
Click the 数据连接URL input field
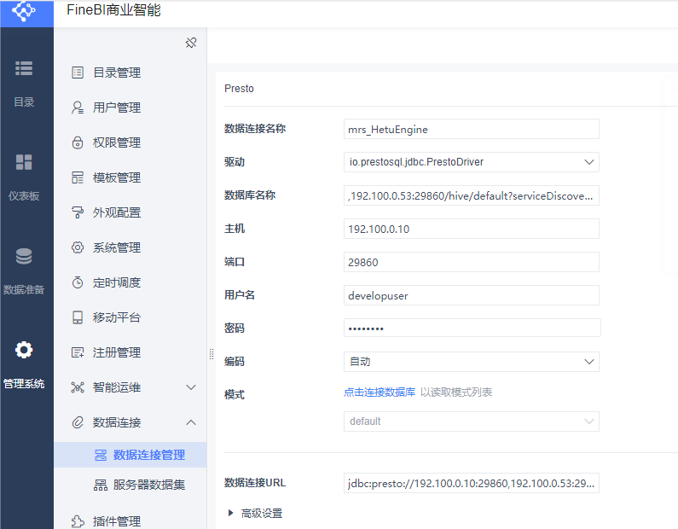click(x=472, y=483)
